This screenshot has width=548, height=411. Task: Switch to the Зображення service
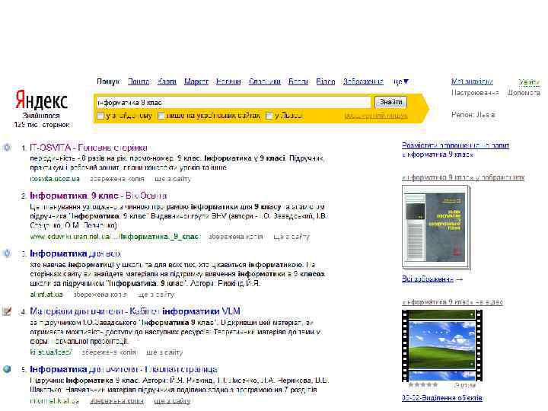tap(363, 81)
